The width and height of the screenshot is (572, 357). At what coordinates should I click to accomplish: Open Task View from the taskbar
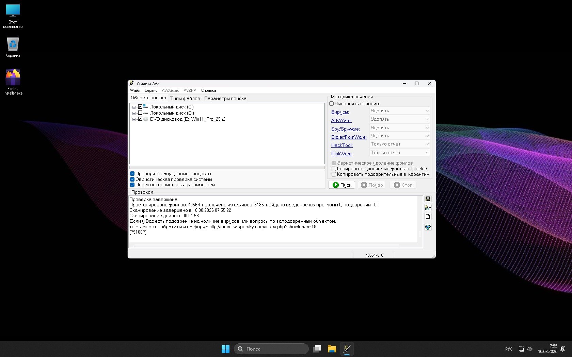tap(317, 349)
